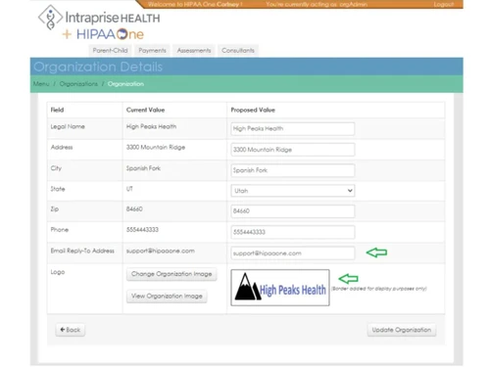This screenshot has height=367, width=490.
Task: Click the Organization Details page heading
Action: coord(98,67)
